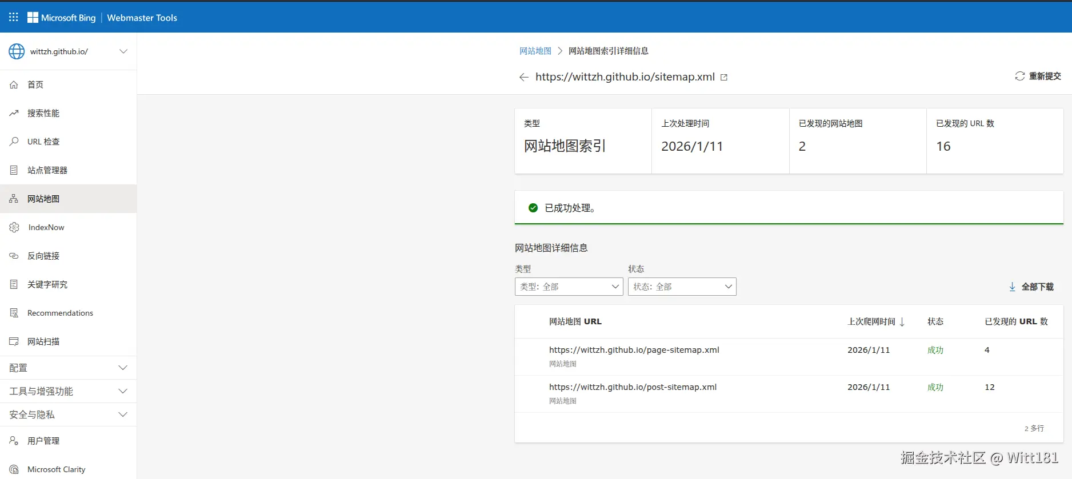This screenshot has height=479, width=1072.
Task: Open 首页 in the sidebar
Action: pyautogui.click(x=69, y=84)
